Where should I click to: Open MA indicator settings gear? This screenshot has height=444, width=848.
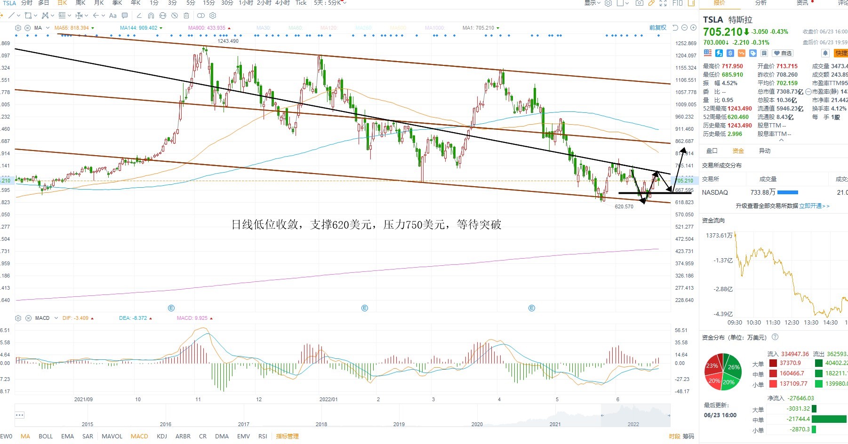[18, 28]
